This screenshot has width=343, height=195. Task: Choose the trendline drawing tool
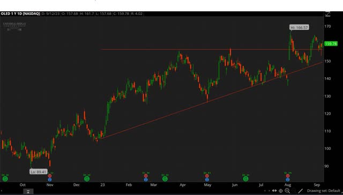point(301,191)
